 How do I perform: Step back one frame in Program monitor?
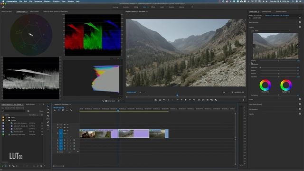(x=181, y=100)
